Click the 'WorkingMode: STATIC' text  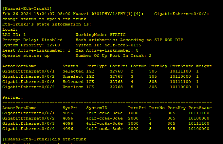[100, 35]
